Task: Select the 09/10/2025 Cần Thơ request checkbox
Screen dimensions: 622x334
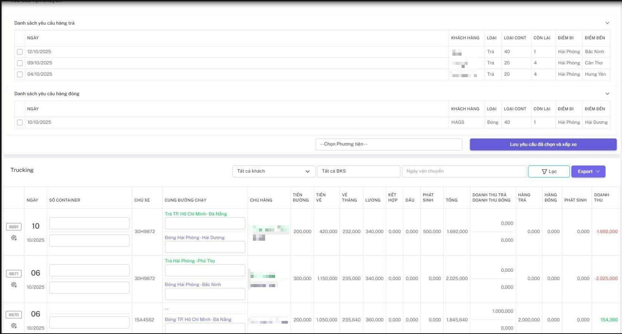Action: [x=20, y=63]
